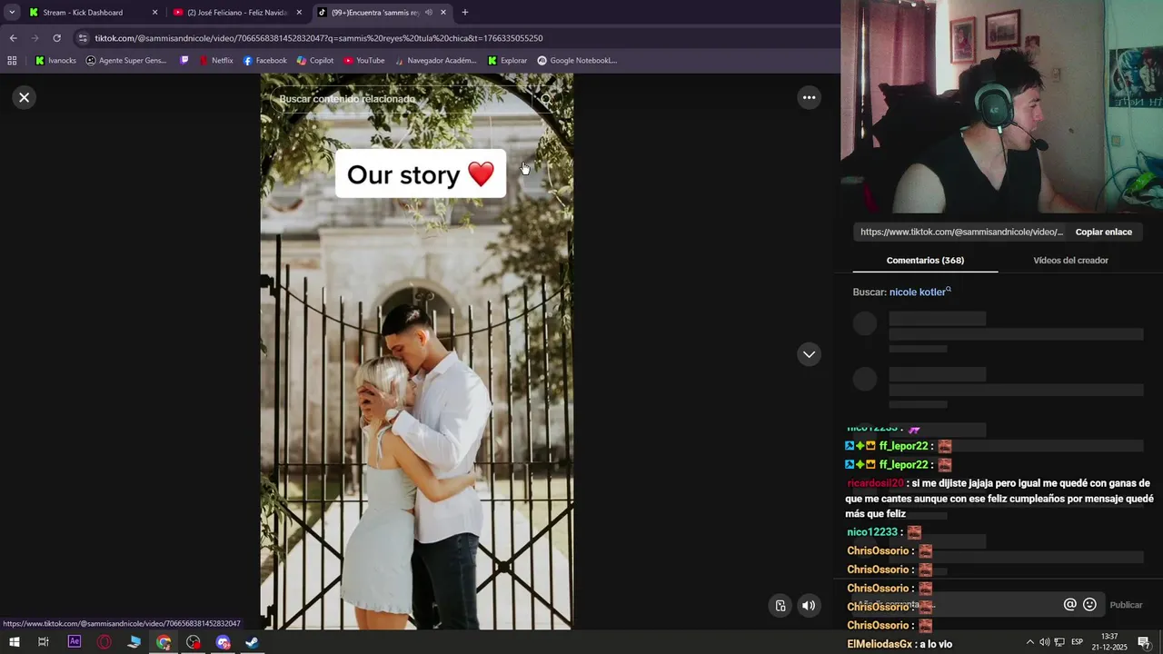
Task: Click the @ mention icon in comment box
Action: coord(1069,604)
